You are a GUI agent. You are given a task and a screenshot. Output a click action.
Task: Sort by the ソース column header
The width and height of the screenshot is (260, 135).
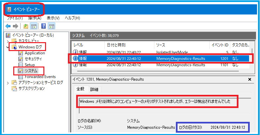click(182, 45)
